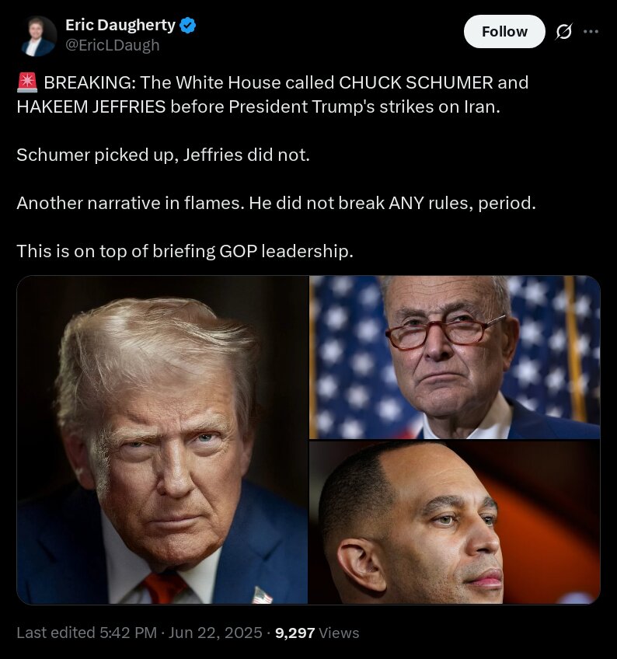Open Eric Daugherty's profile avatar
The width and height of the screenshot is (617, 659).
(x=37, y=37)
